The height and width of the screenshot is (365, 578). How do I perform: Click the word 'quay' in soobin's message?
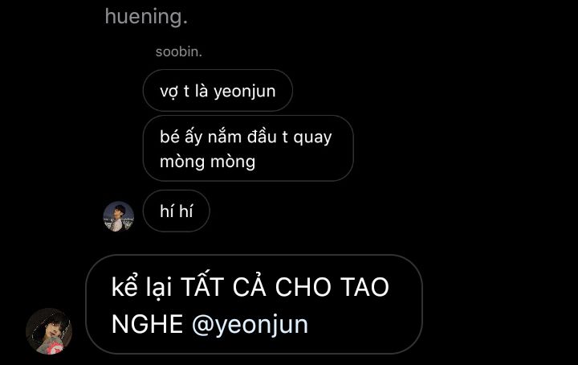pyautogui.click(x=312, y=137)
